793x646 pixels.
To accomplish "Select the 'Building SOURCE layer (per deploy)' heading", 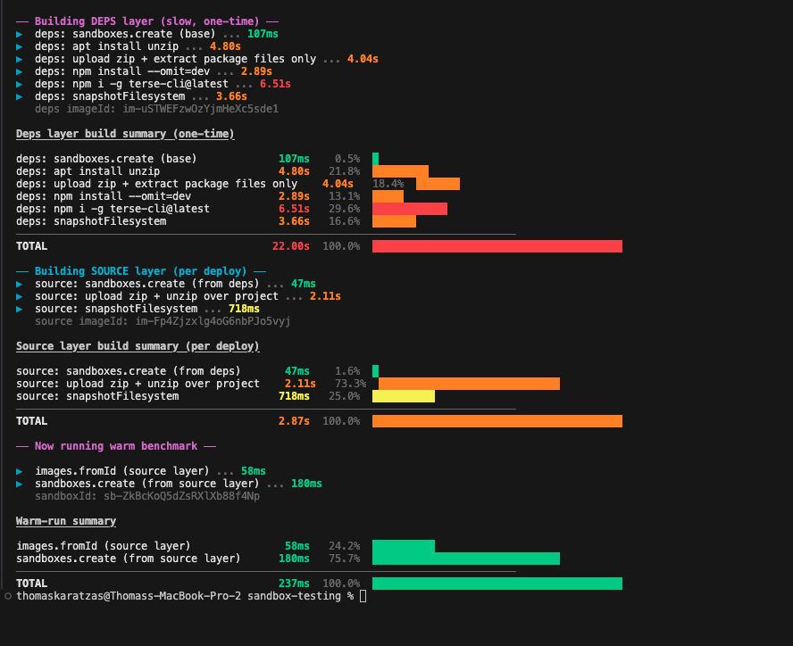I will pyautogui.click(x=140, y=271).
